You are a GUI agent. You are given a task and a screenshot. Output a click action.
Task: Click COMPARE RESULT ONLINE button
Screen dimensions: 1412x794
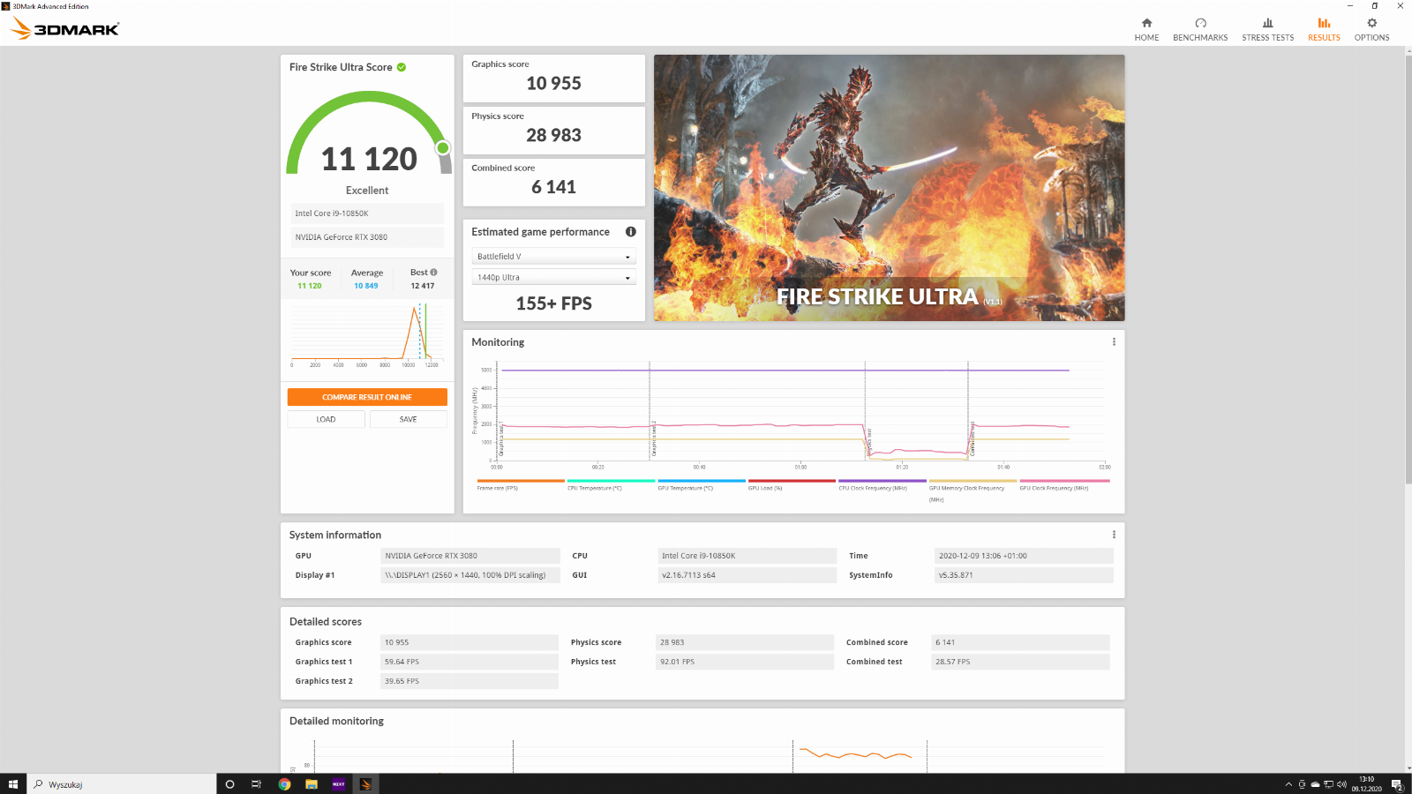[x=367, y=397]
